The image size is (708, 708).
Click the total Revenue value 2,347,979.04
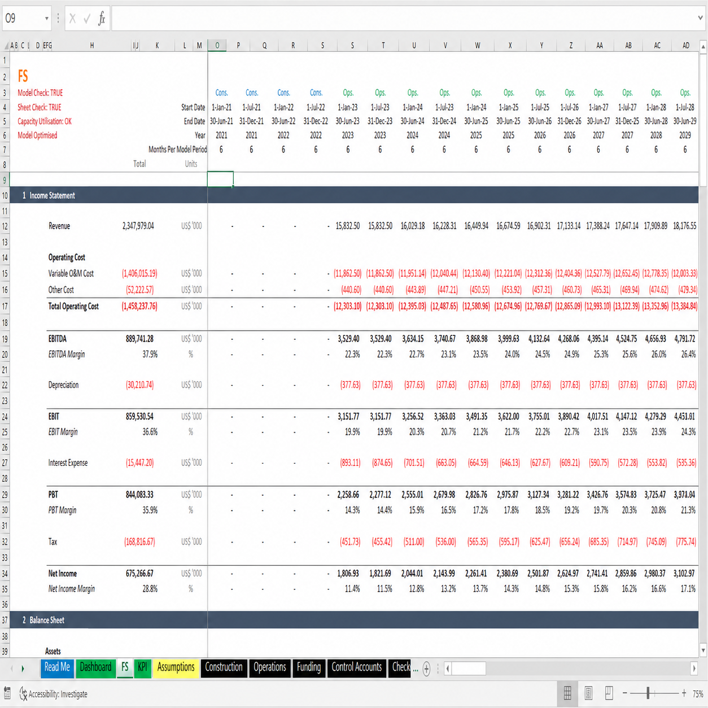[x=138, y=226]
